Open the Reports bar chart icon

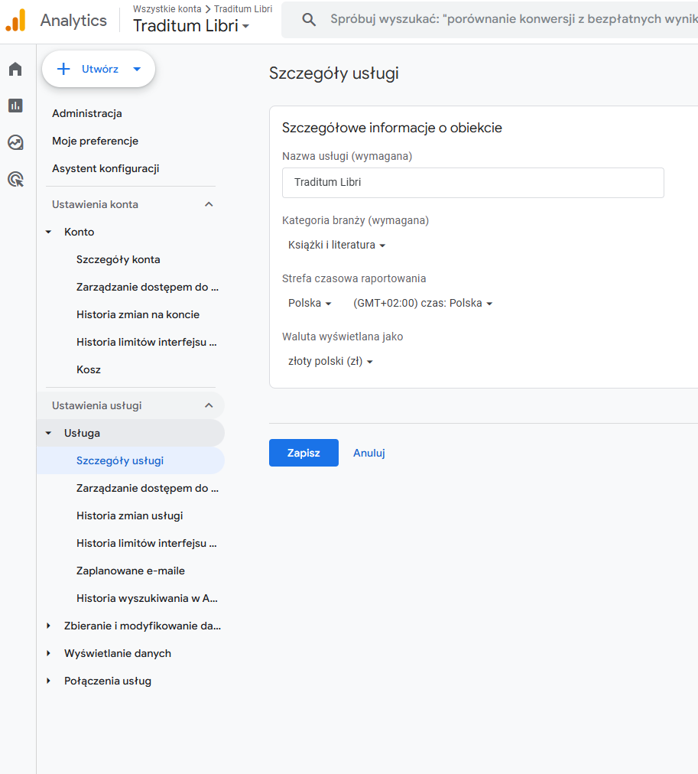click(15, 106)
